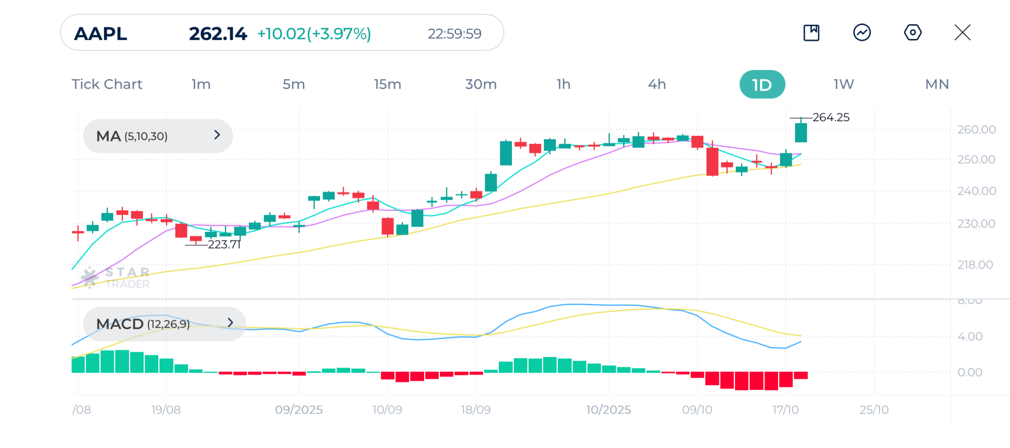Open the chart line indicator icon
The height and width of the screenshot is (448, 1010).
pos(862,33)
